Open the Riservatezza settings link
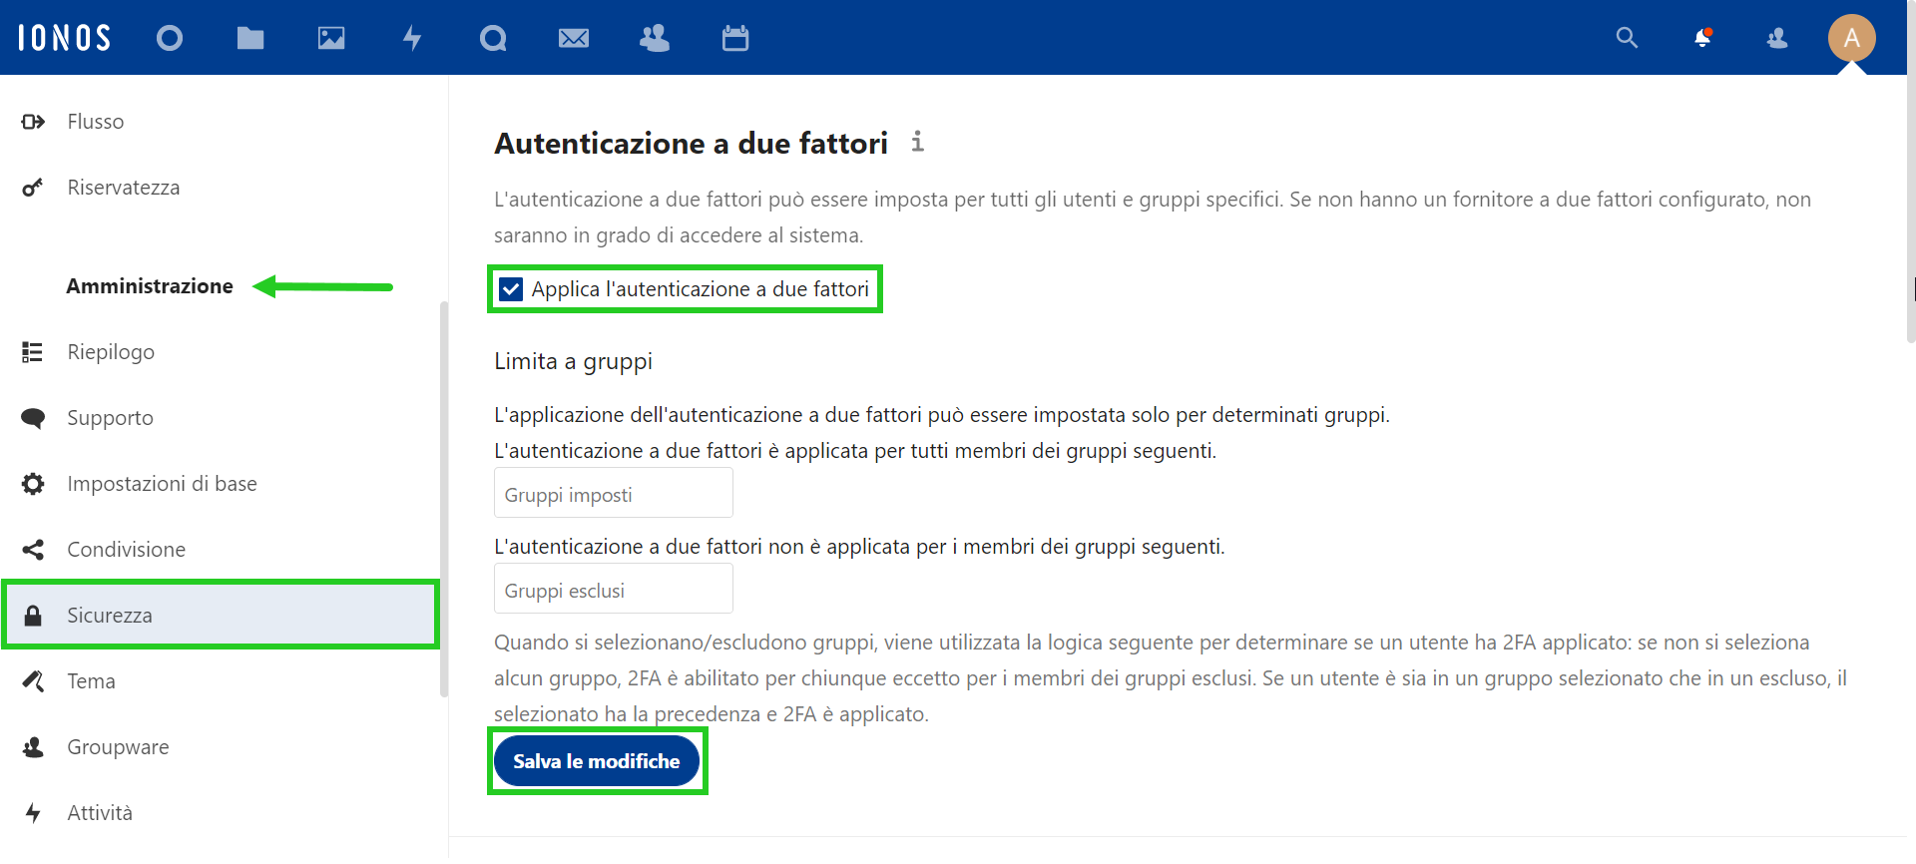The width and height of the screenshot is (1916, 864). point(123,188)
